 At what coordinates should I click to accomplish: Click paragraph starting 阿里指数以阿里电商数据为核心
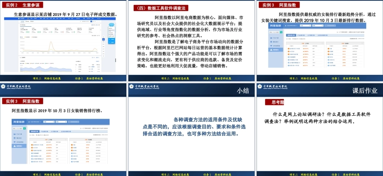[190, 27]
